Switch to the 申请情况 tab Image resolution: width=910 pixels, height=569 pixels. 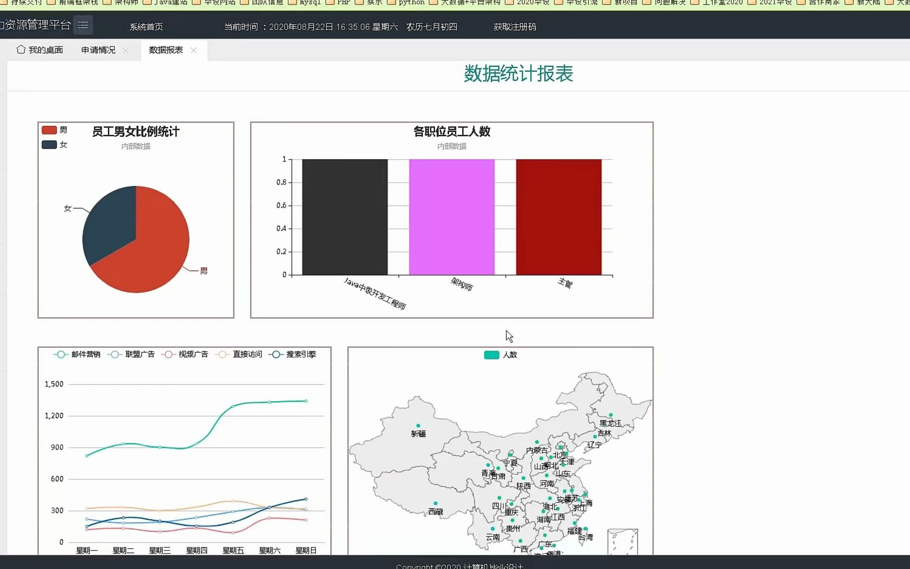click(x=98, y=50)
